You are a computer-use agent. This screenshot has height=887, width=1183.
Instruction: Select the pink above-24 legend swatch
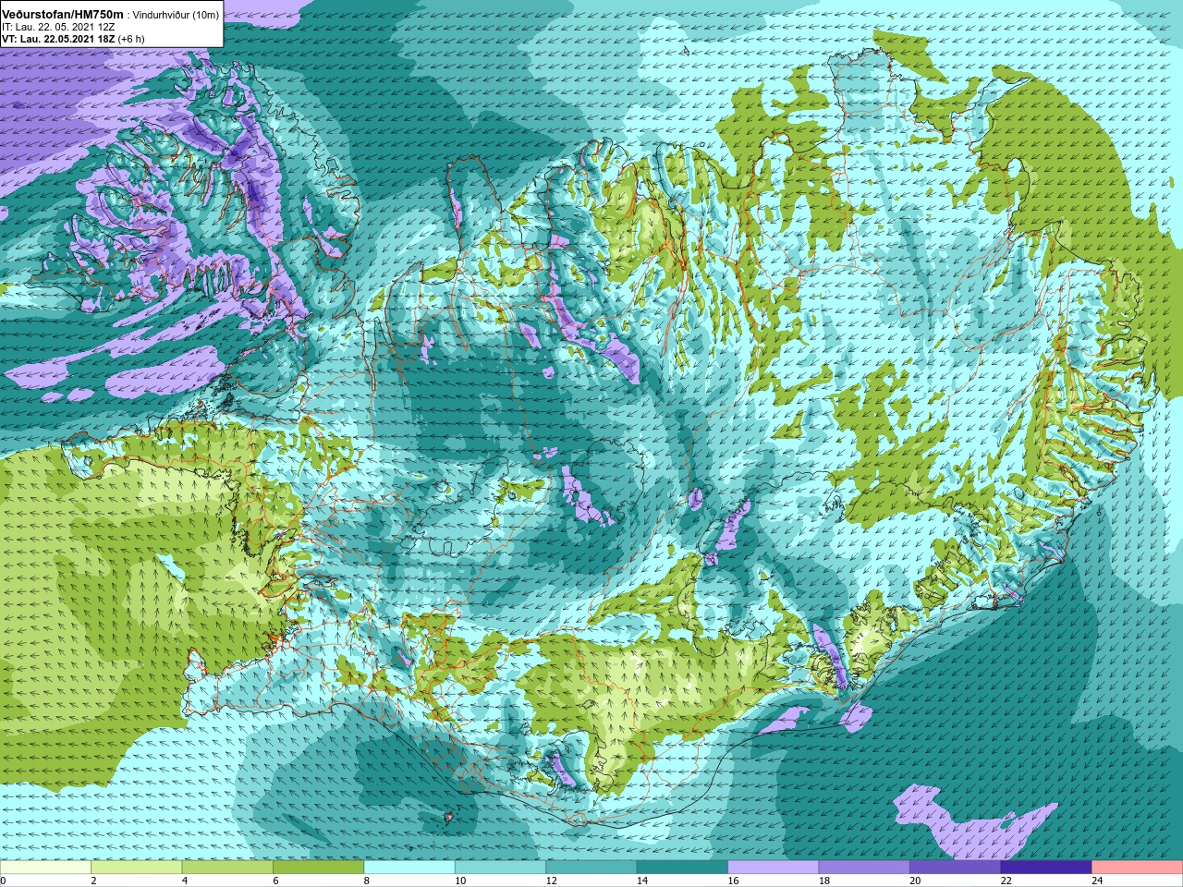[x=1138, y=868]
